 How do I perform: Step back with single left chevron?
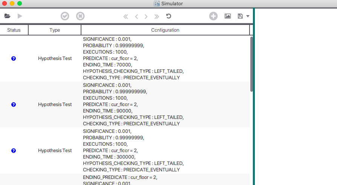coord(136,16)
